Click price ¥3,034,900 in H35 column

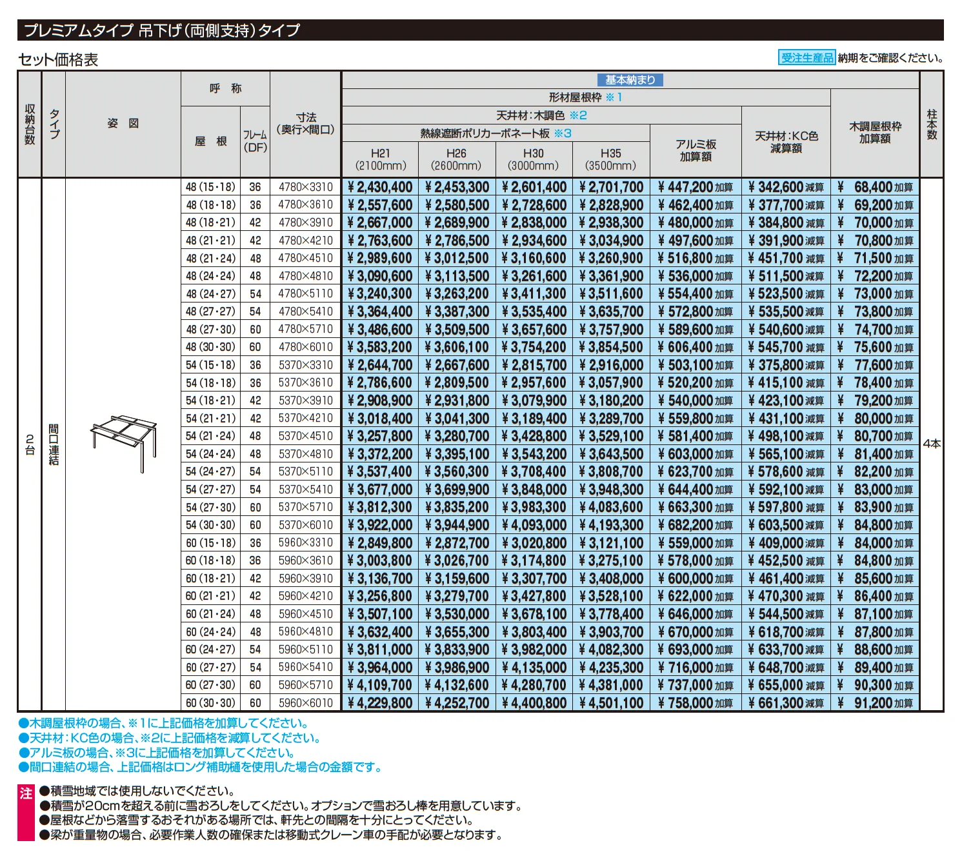[x=611, y=241]
